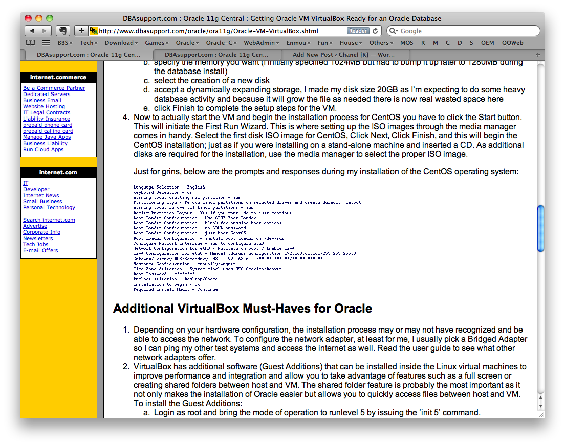The height and width of the screenshot is (446, 565).
Task: Open the Developer link
Action: (36, 189)
